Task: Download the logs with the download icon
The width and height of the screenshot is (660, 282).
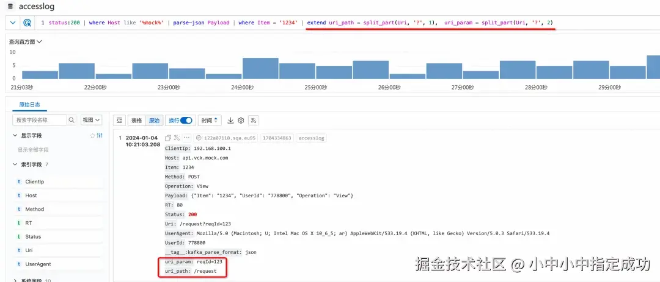Action: tap(230, 121)
